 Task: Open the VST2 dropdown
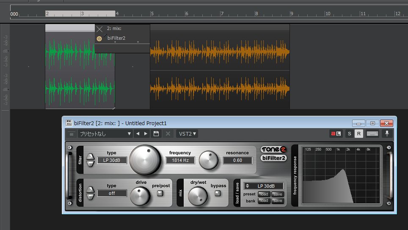click(187, 134)
